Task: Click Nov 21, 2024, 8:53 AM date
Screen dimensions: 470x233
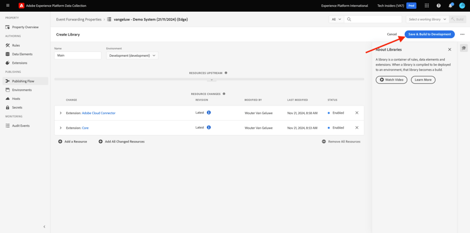Action: (302, 128)
